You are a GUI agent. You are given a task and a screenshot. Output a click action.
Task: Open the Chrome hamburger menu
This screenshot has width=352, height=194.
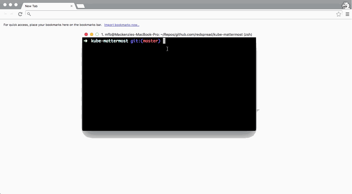pos(347,14)
